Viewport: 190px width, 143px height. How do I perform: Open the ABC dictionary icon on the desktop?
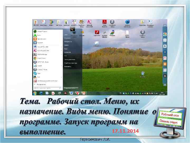74,22
